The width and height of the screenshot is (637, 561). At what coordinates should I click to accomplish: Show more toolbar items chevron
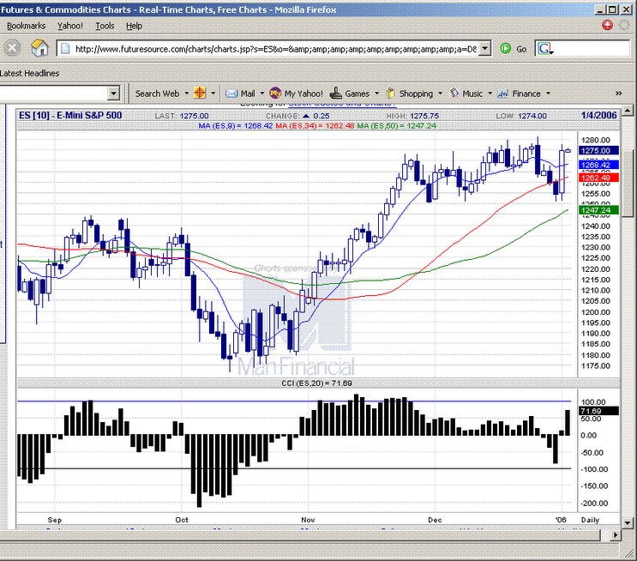coord(618,93)
